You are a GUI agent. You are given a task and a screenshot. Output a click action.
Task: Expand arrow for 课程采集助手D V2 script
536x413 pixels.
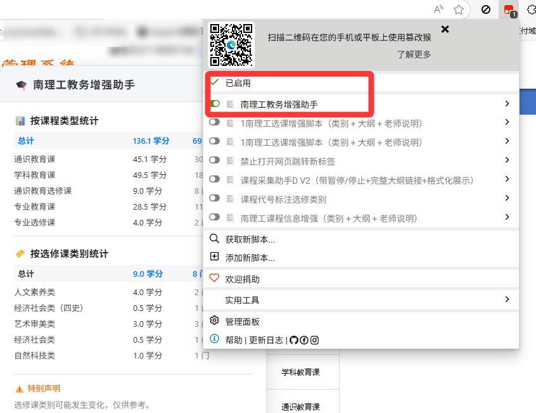507,180
